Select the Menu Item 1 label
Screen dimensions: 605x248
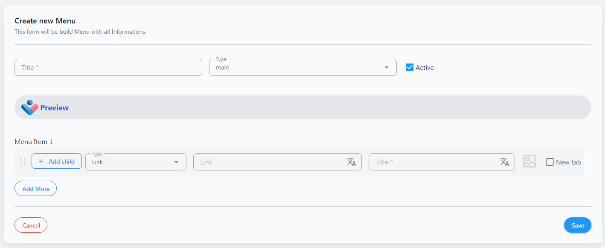[x=34, y=142]
